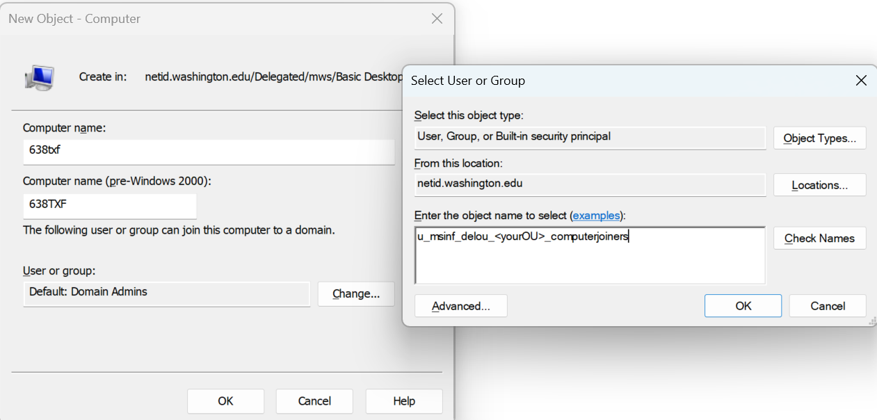
Task: Click the 'Select this object type:' label
Action: (469, 115)
